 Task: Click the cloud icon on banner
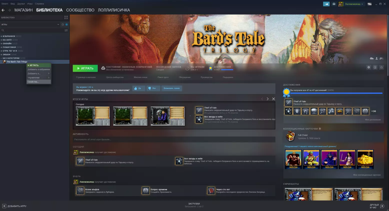372,58
